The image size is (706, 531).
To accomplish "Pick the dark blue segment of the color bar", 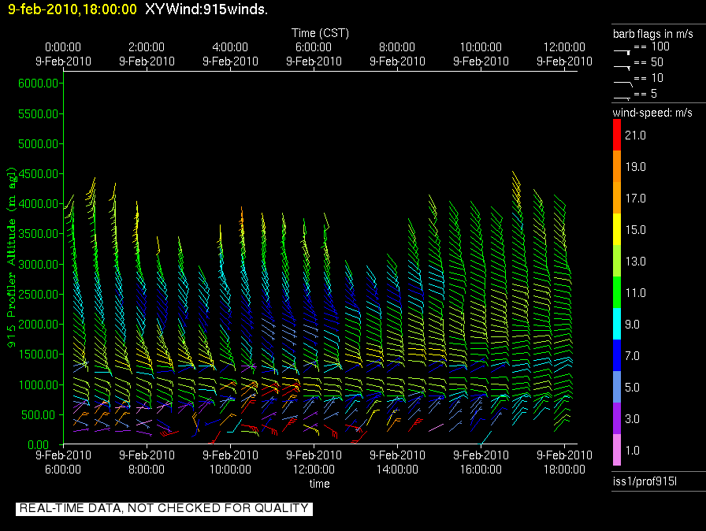I will pos(617,355).
